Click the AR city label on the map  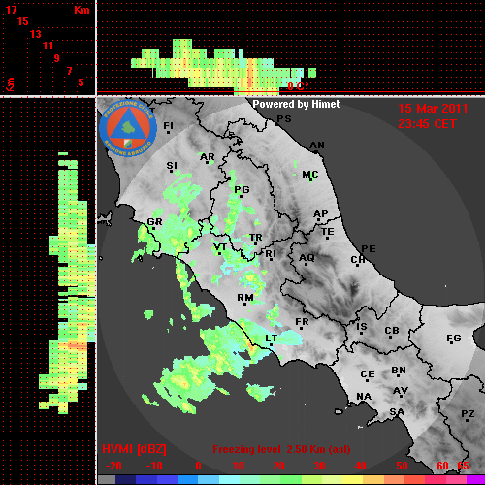[207, 157]
